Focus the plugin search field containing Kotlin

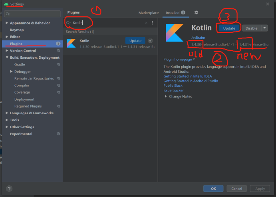[x=107, y=23]
